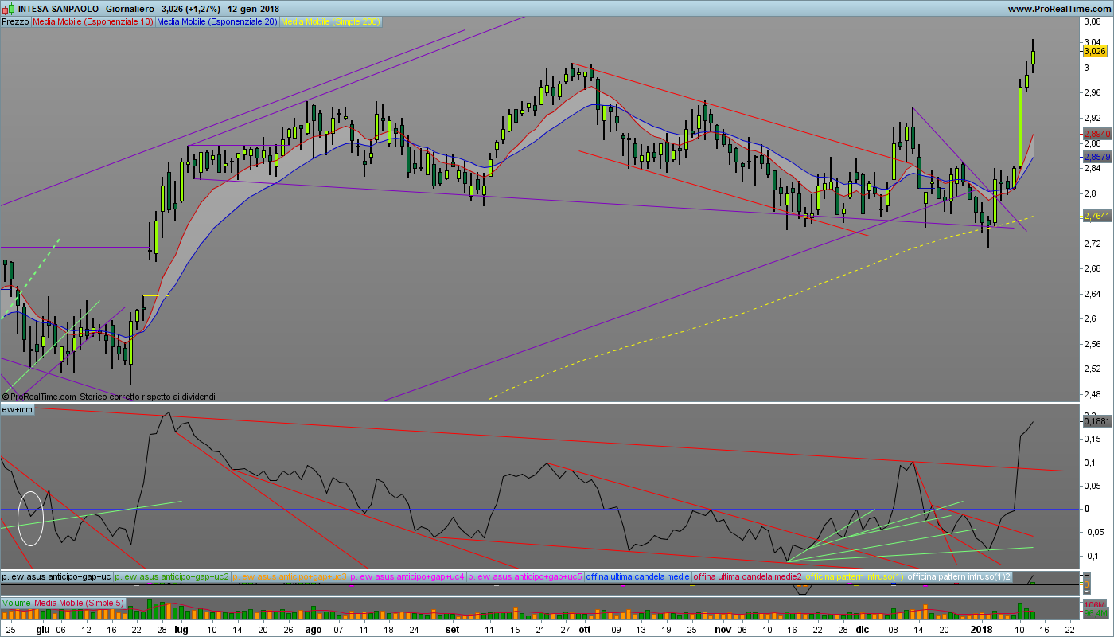The height and width of the screenshot is (637, 1114).
Task: Click current price tag 3,026
Action: point(1095,51)
